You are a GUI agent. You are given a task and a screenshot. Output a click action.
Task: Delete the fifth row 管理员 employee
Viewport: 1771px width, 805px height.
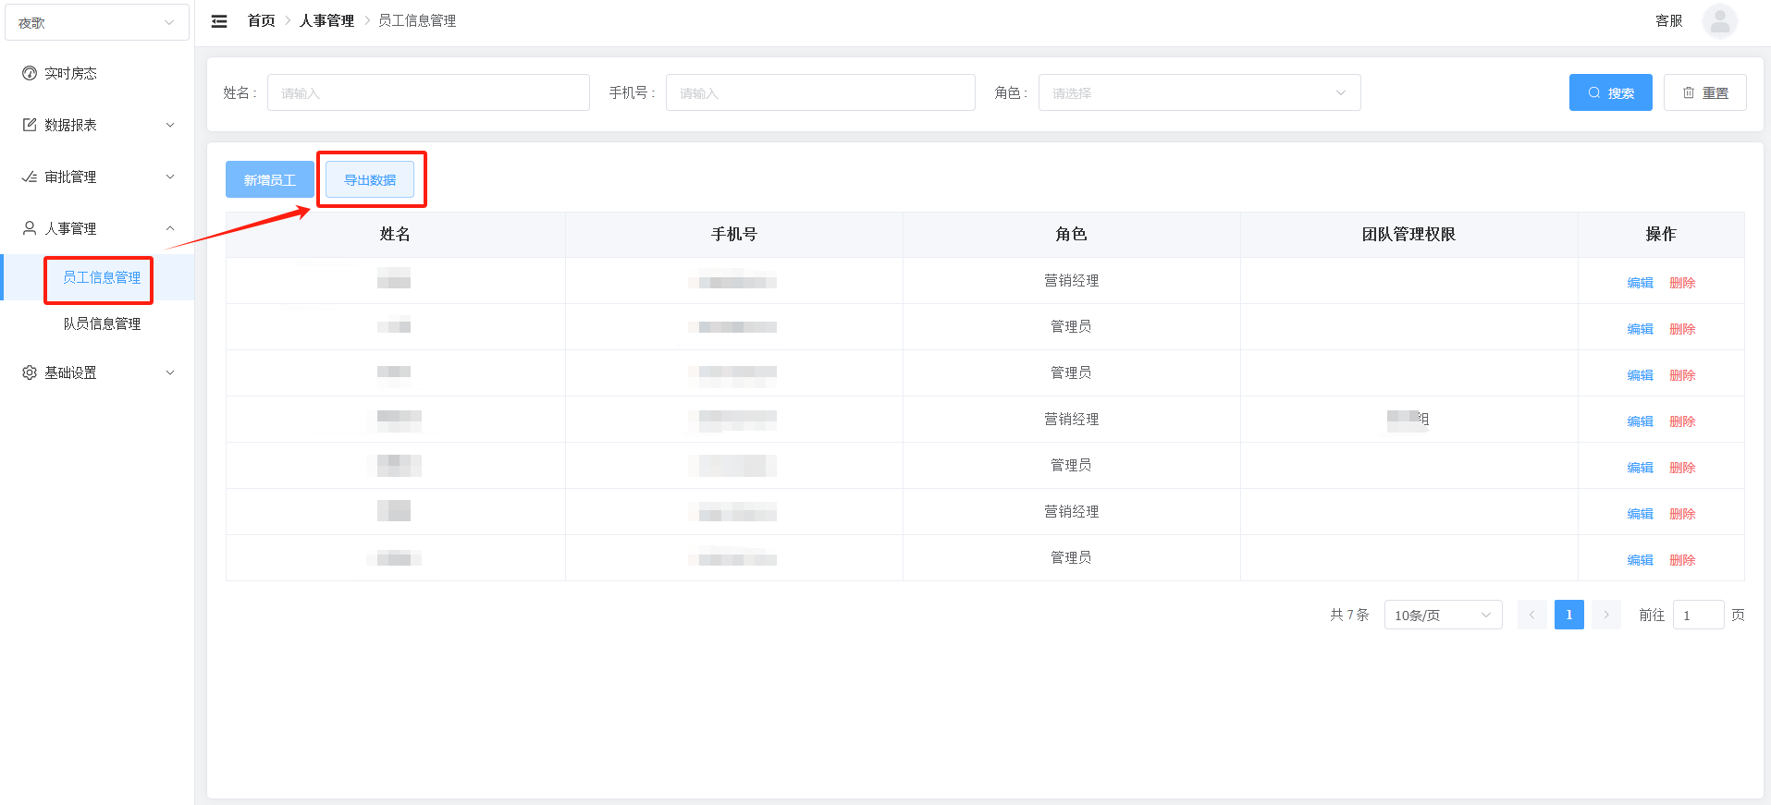(1682, 468)
